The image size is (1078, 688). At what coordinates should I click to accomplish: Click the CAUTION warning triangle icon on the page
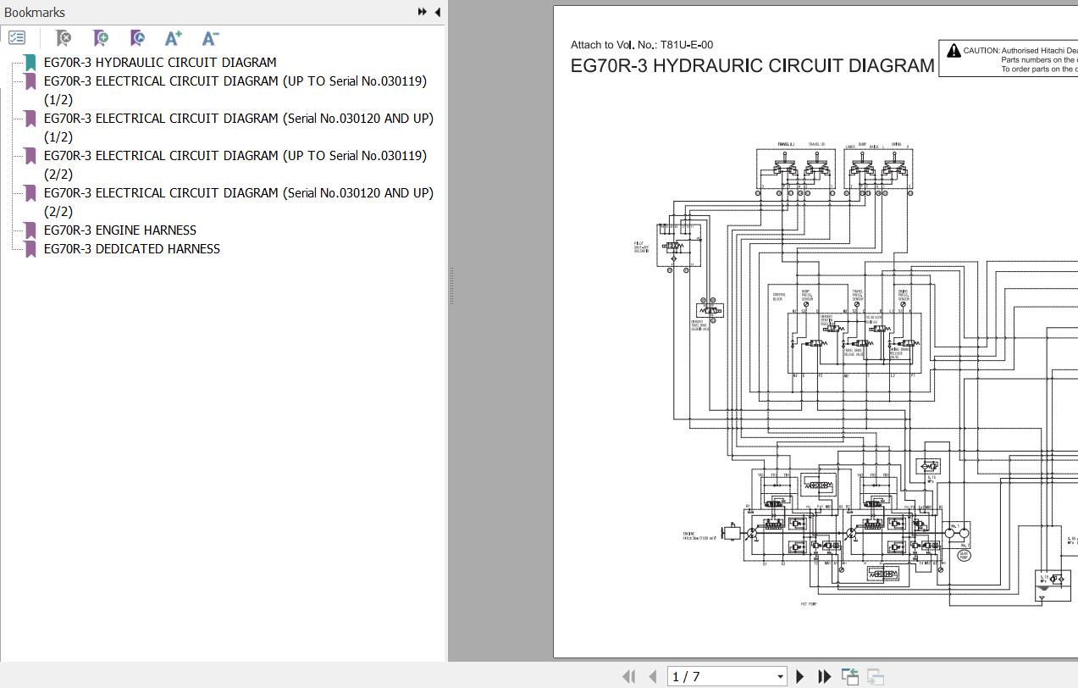point(954,51)
